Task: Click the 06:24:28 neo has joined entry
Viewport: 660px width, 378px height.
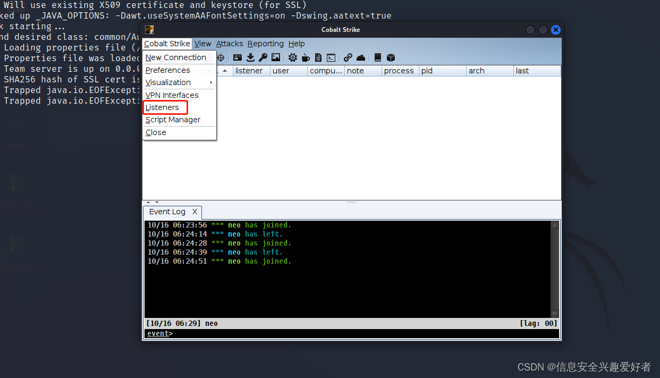Action: click(x=219, y=243)
